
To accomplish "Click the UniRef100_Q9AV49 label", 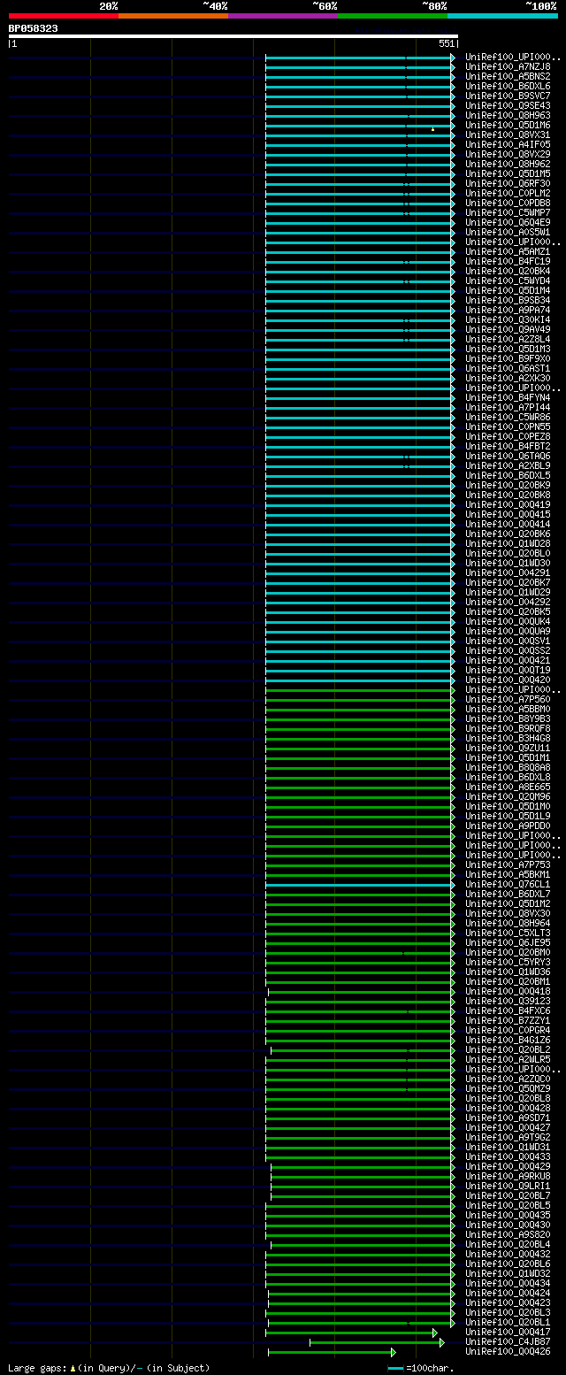I will (508, 329).
